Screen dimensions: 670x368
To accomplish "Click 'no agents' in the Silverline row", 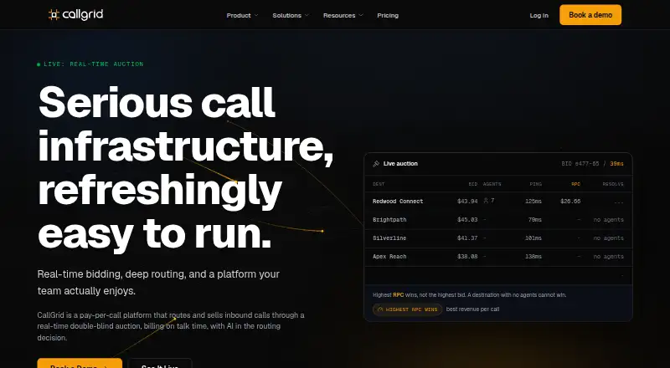I will coord(609,238).
